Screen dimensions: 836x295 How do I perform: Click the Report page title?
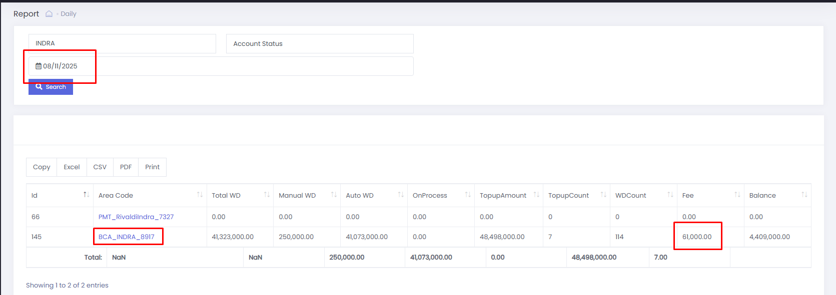tap(26, 14)
